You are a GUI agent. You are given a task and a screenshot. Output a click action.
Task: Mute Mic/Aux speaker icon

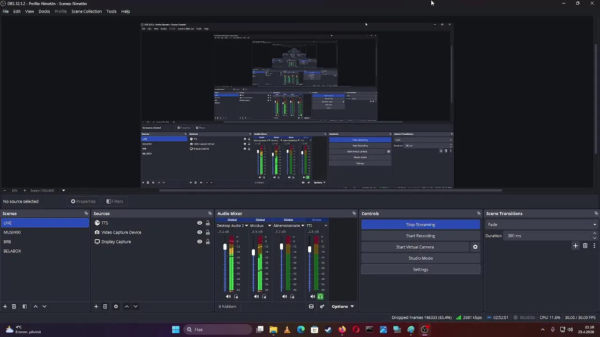256,296
